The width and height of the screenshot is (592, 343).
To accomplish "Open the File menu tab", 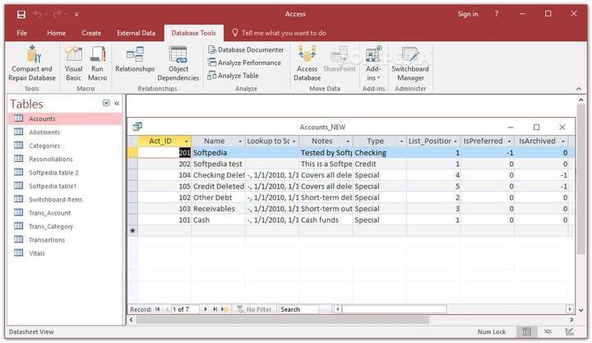I will (x=22, y=33).
